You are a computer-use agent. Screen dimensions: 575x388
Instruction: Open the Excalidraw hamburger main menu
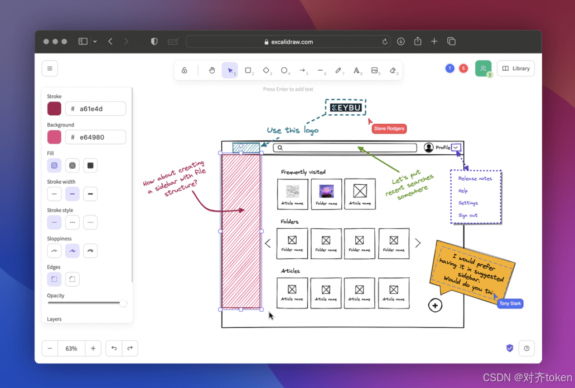(50, 68)
